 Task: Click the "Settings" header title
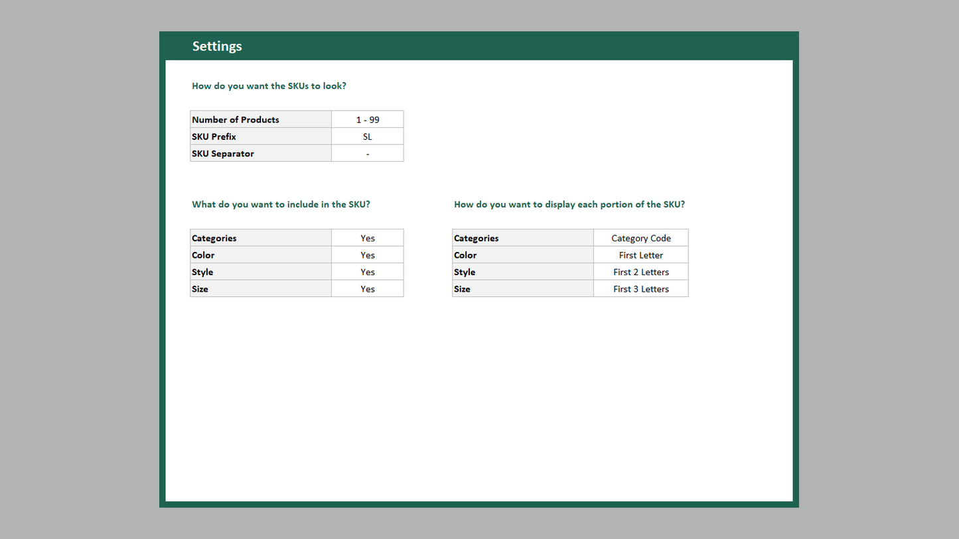tap(217, 46)
